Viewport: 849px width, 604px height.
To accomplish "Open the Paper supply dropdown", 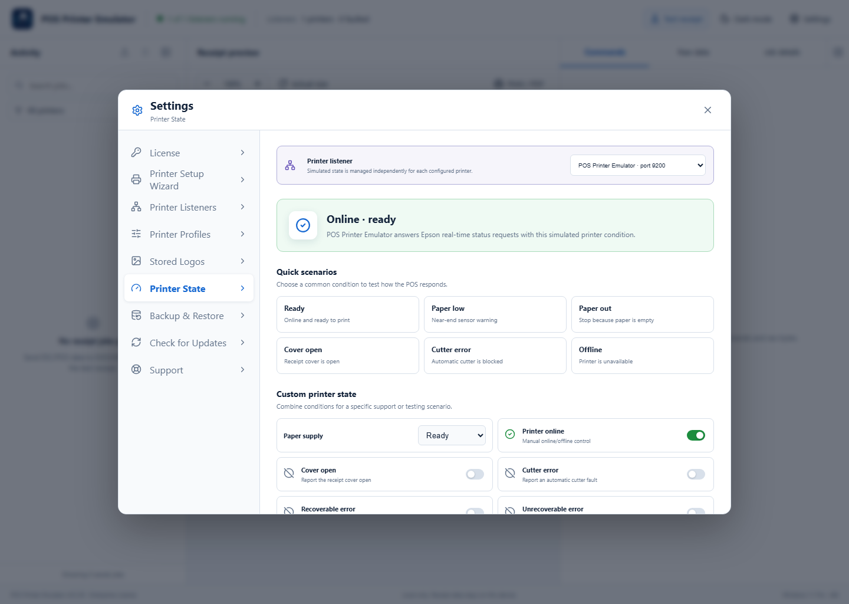I will (x=452, y=435).
